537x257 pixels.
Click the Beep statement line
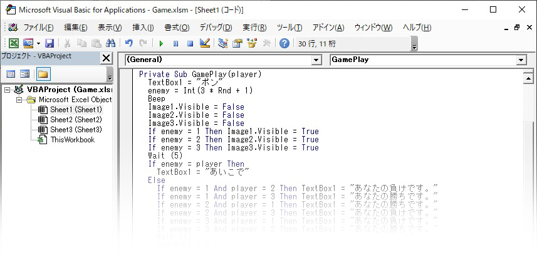157,98
